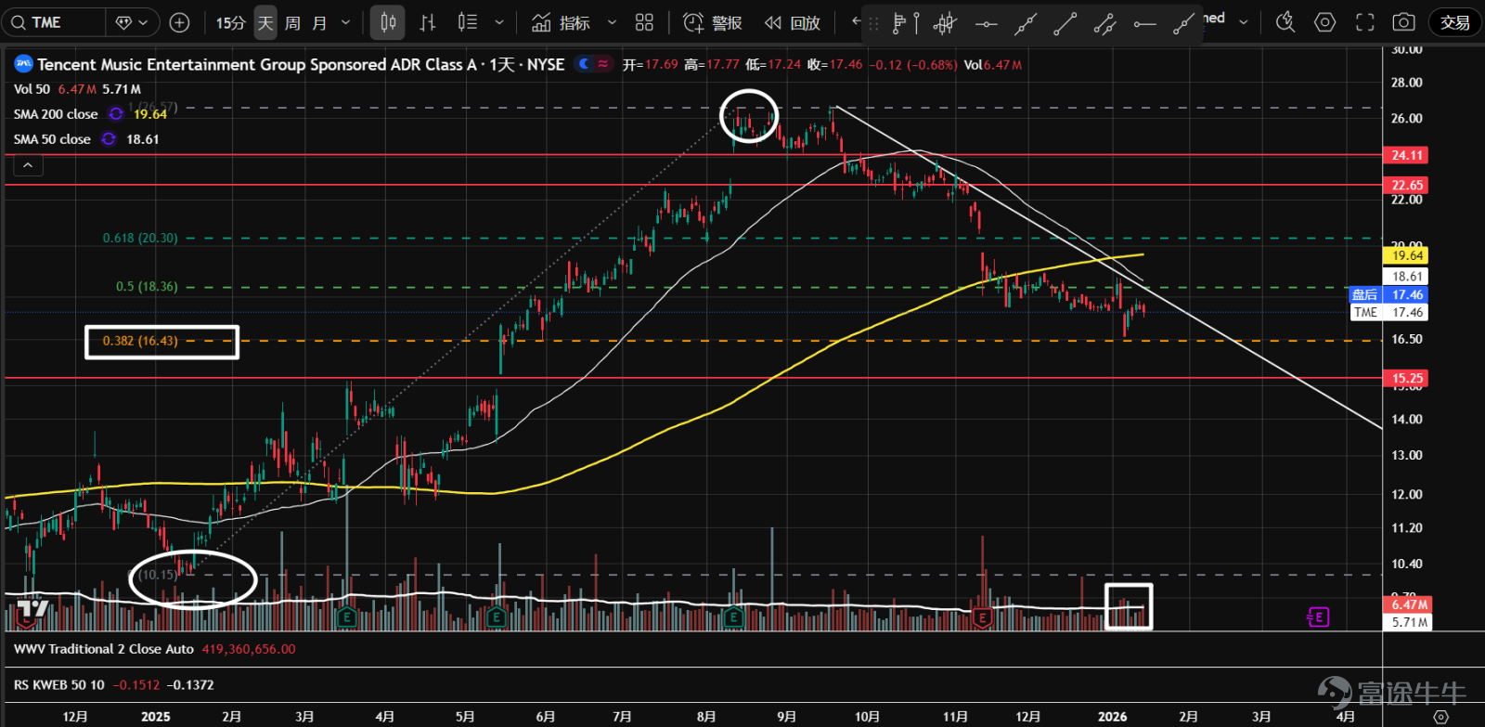Click the TME logo icon beside the title
1485x727 pixels.
pos(23,64)
